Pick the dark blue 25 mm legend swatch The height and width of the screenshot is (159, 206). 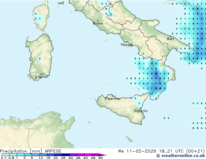(65, 155)
